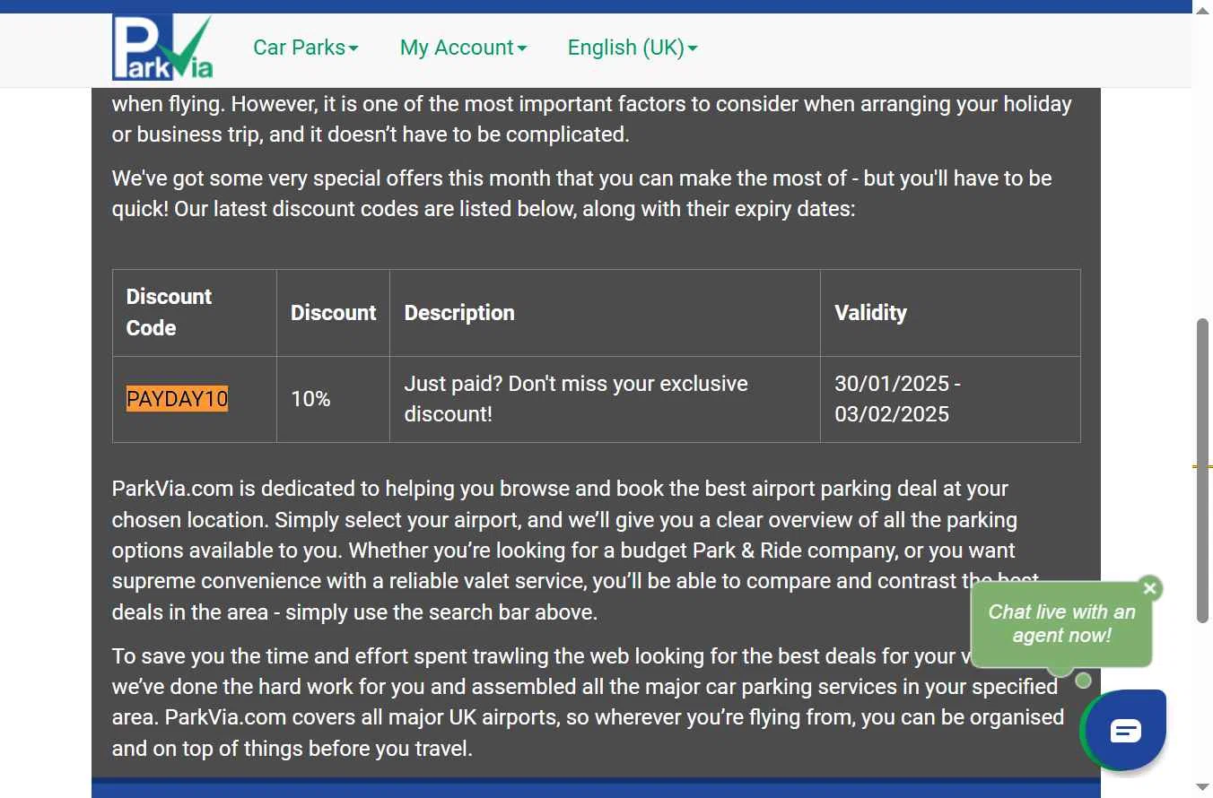Click the 10% discount cell

click(333, 399)
